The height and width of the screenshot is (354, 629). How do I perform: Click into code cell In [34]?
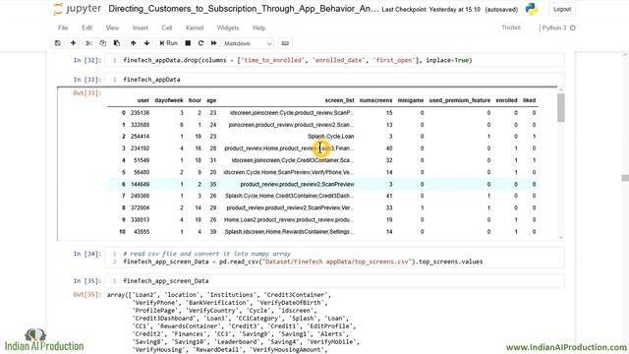(334, 258)
